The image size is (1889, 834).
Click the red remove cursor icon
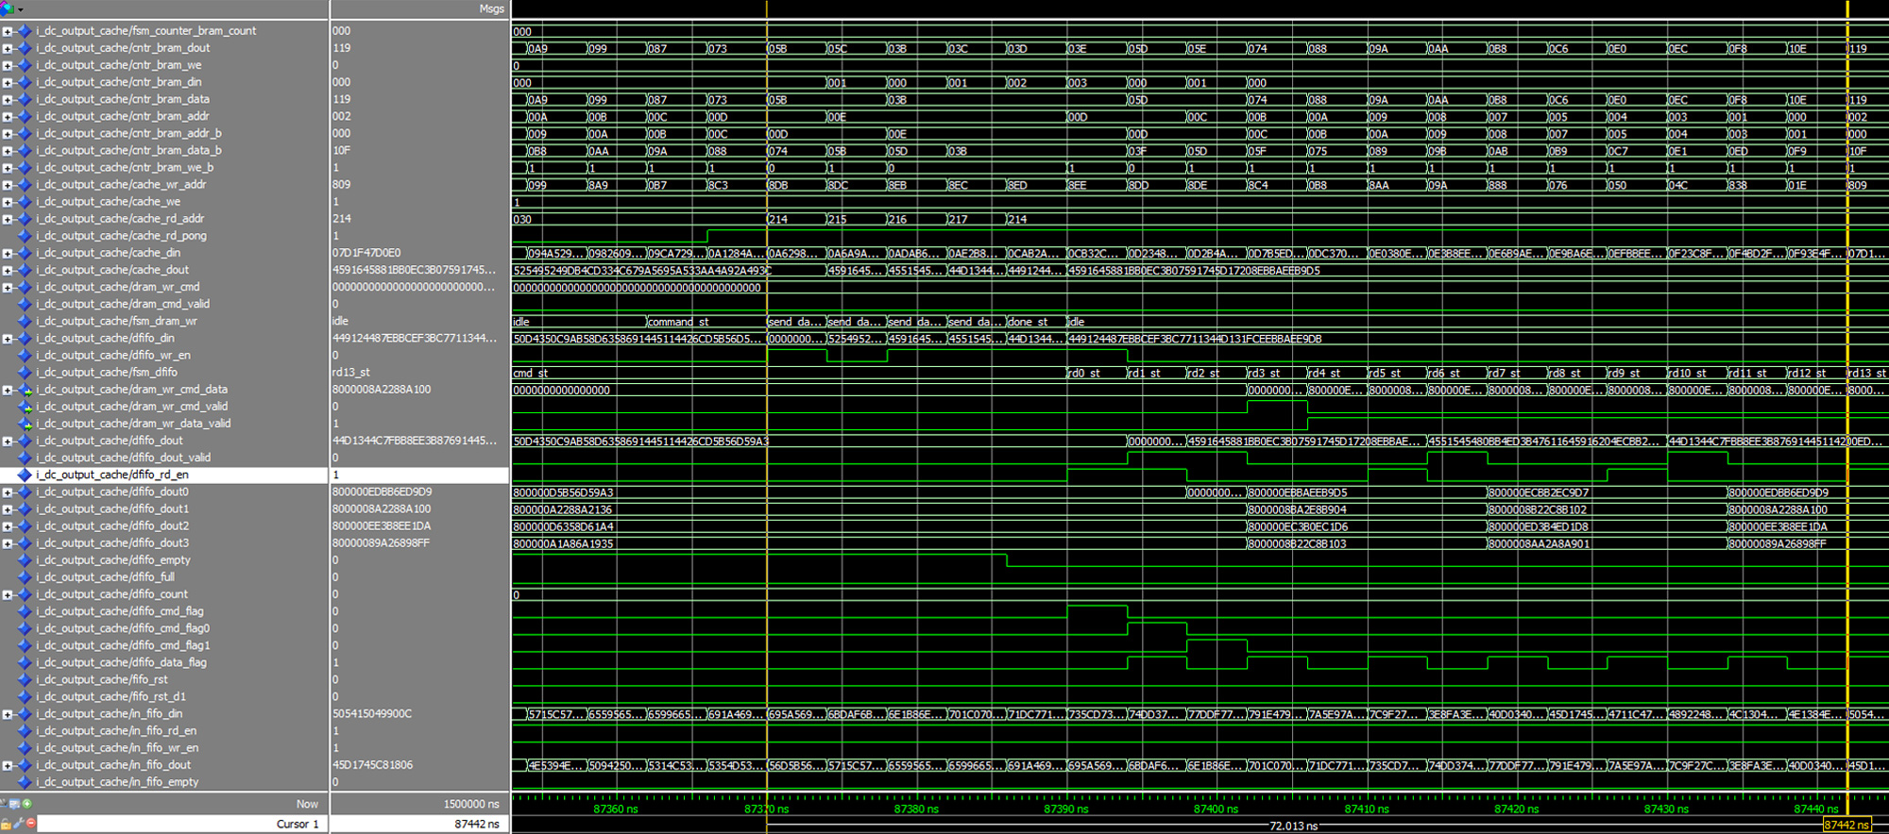point(30,824)
